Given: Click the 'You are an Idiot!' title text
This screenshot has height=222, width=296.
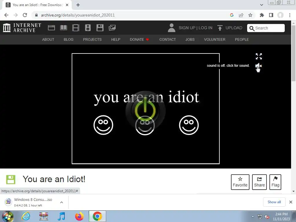Looking at the screenshot, I should pos(54,179).
